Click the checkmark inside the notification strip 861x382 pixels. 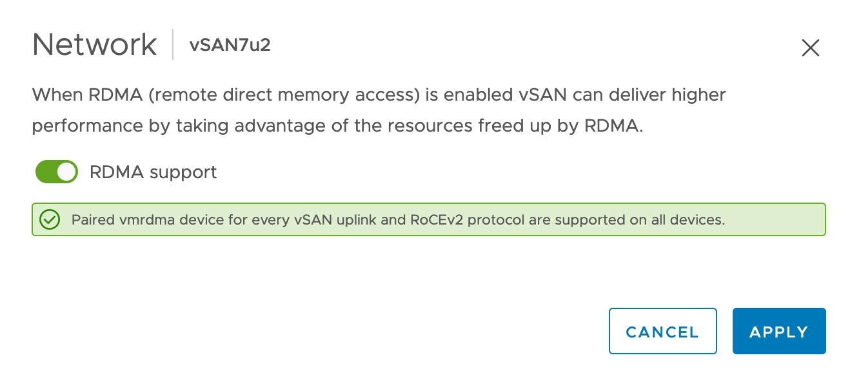click(50, 219)
